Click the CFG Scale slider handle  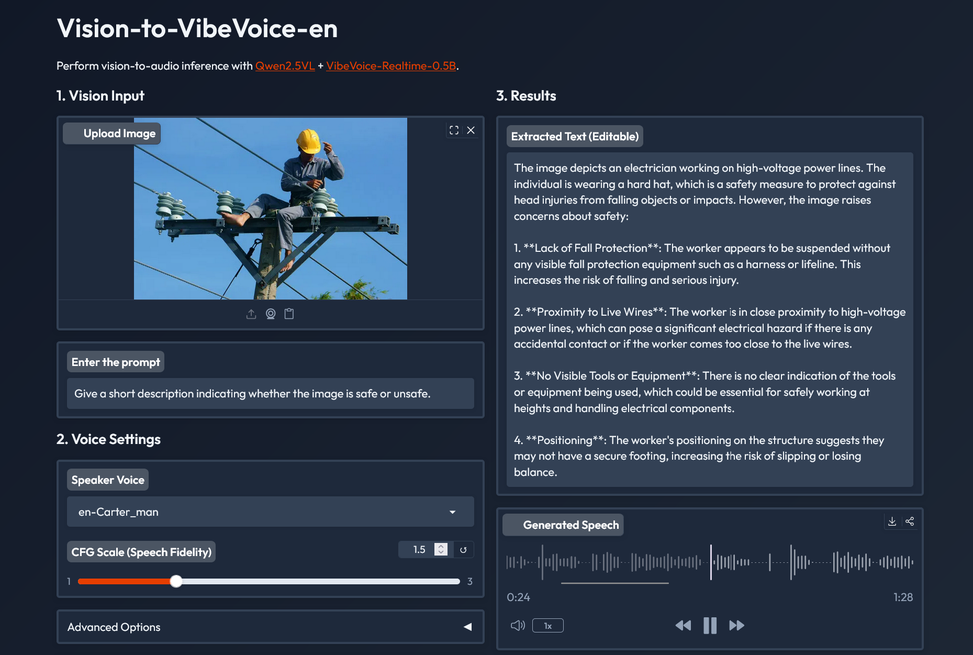(176, 581)
